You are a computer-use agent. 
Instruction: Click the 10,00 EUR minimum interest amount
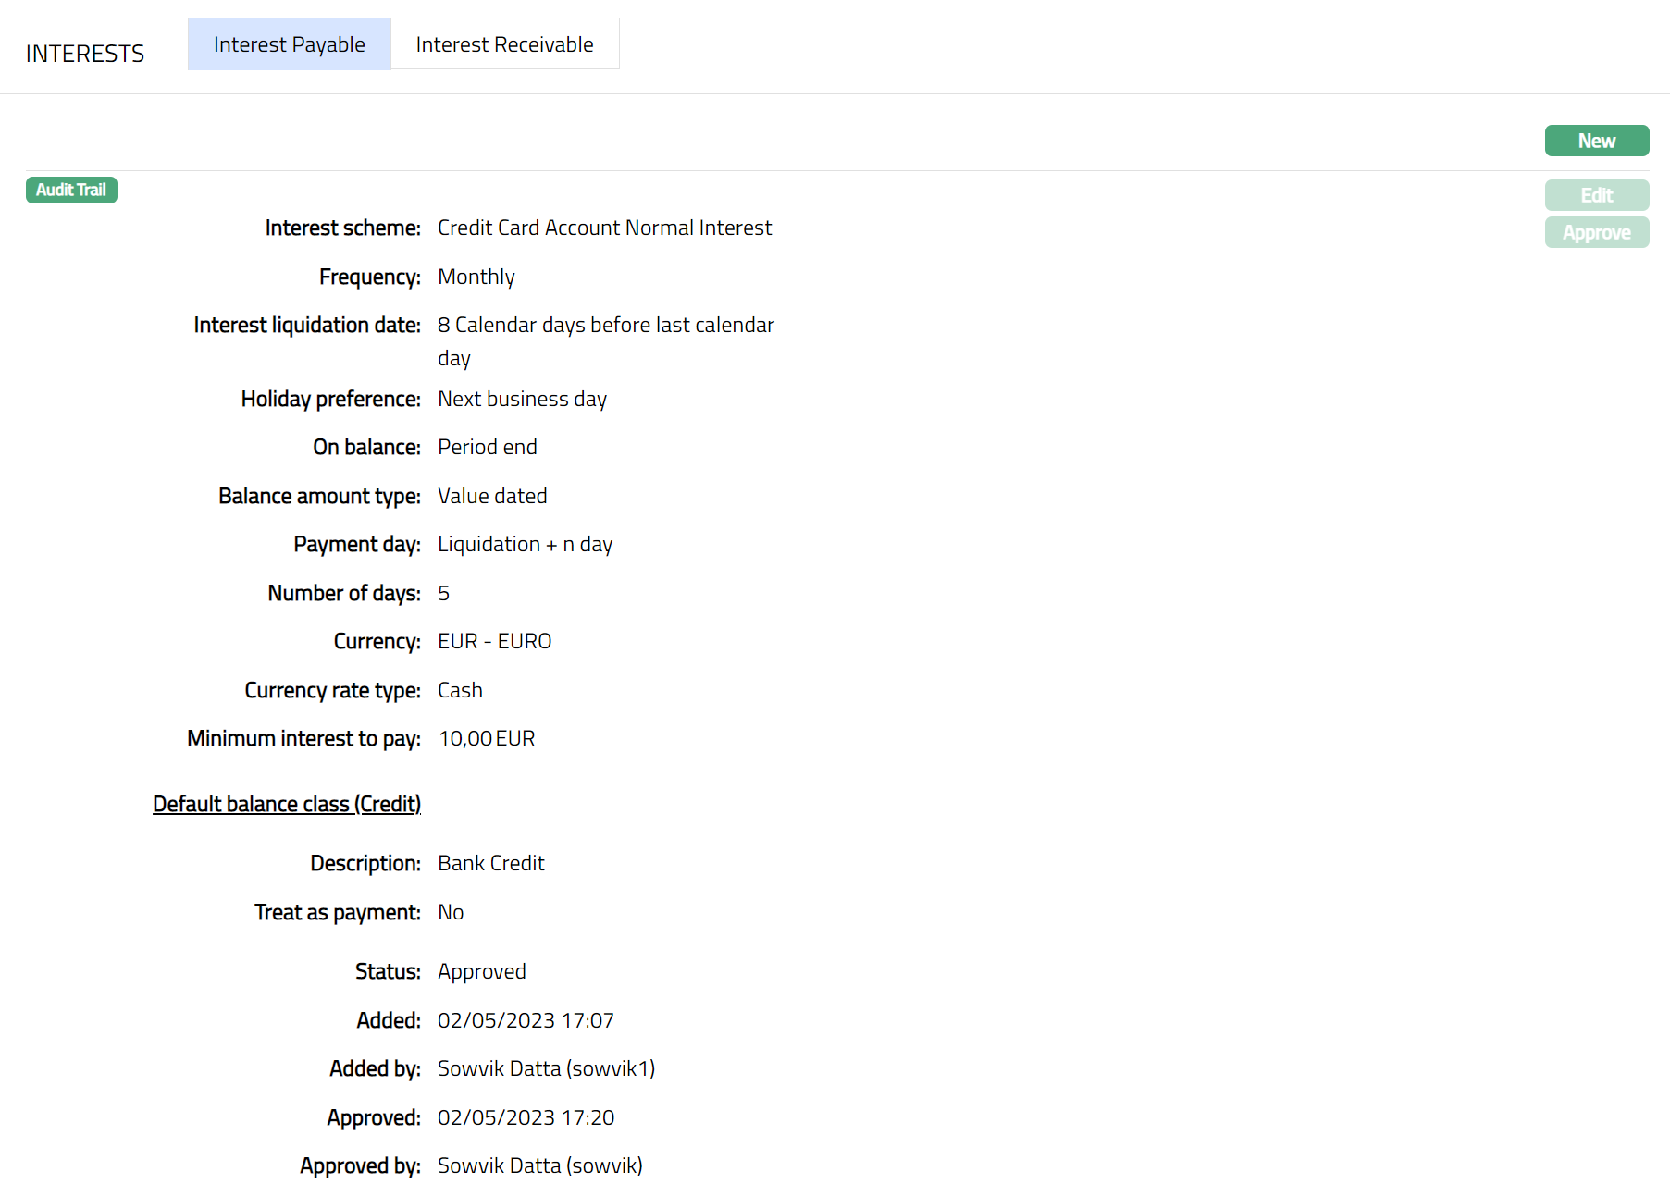click(486, 738)
